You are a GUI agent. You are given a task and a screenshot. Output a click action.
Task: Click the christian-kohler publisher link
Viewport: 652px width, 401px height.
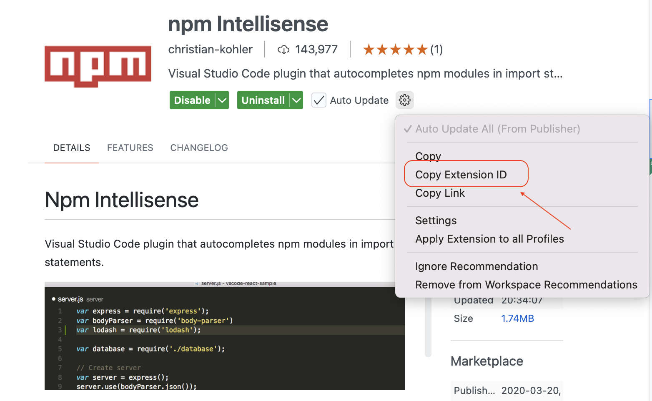pos(211,50)
